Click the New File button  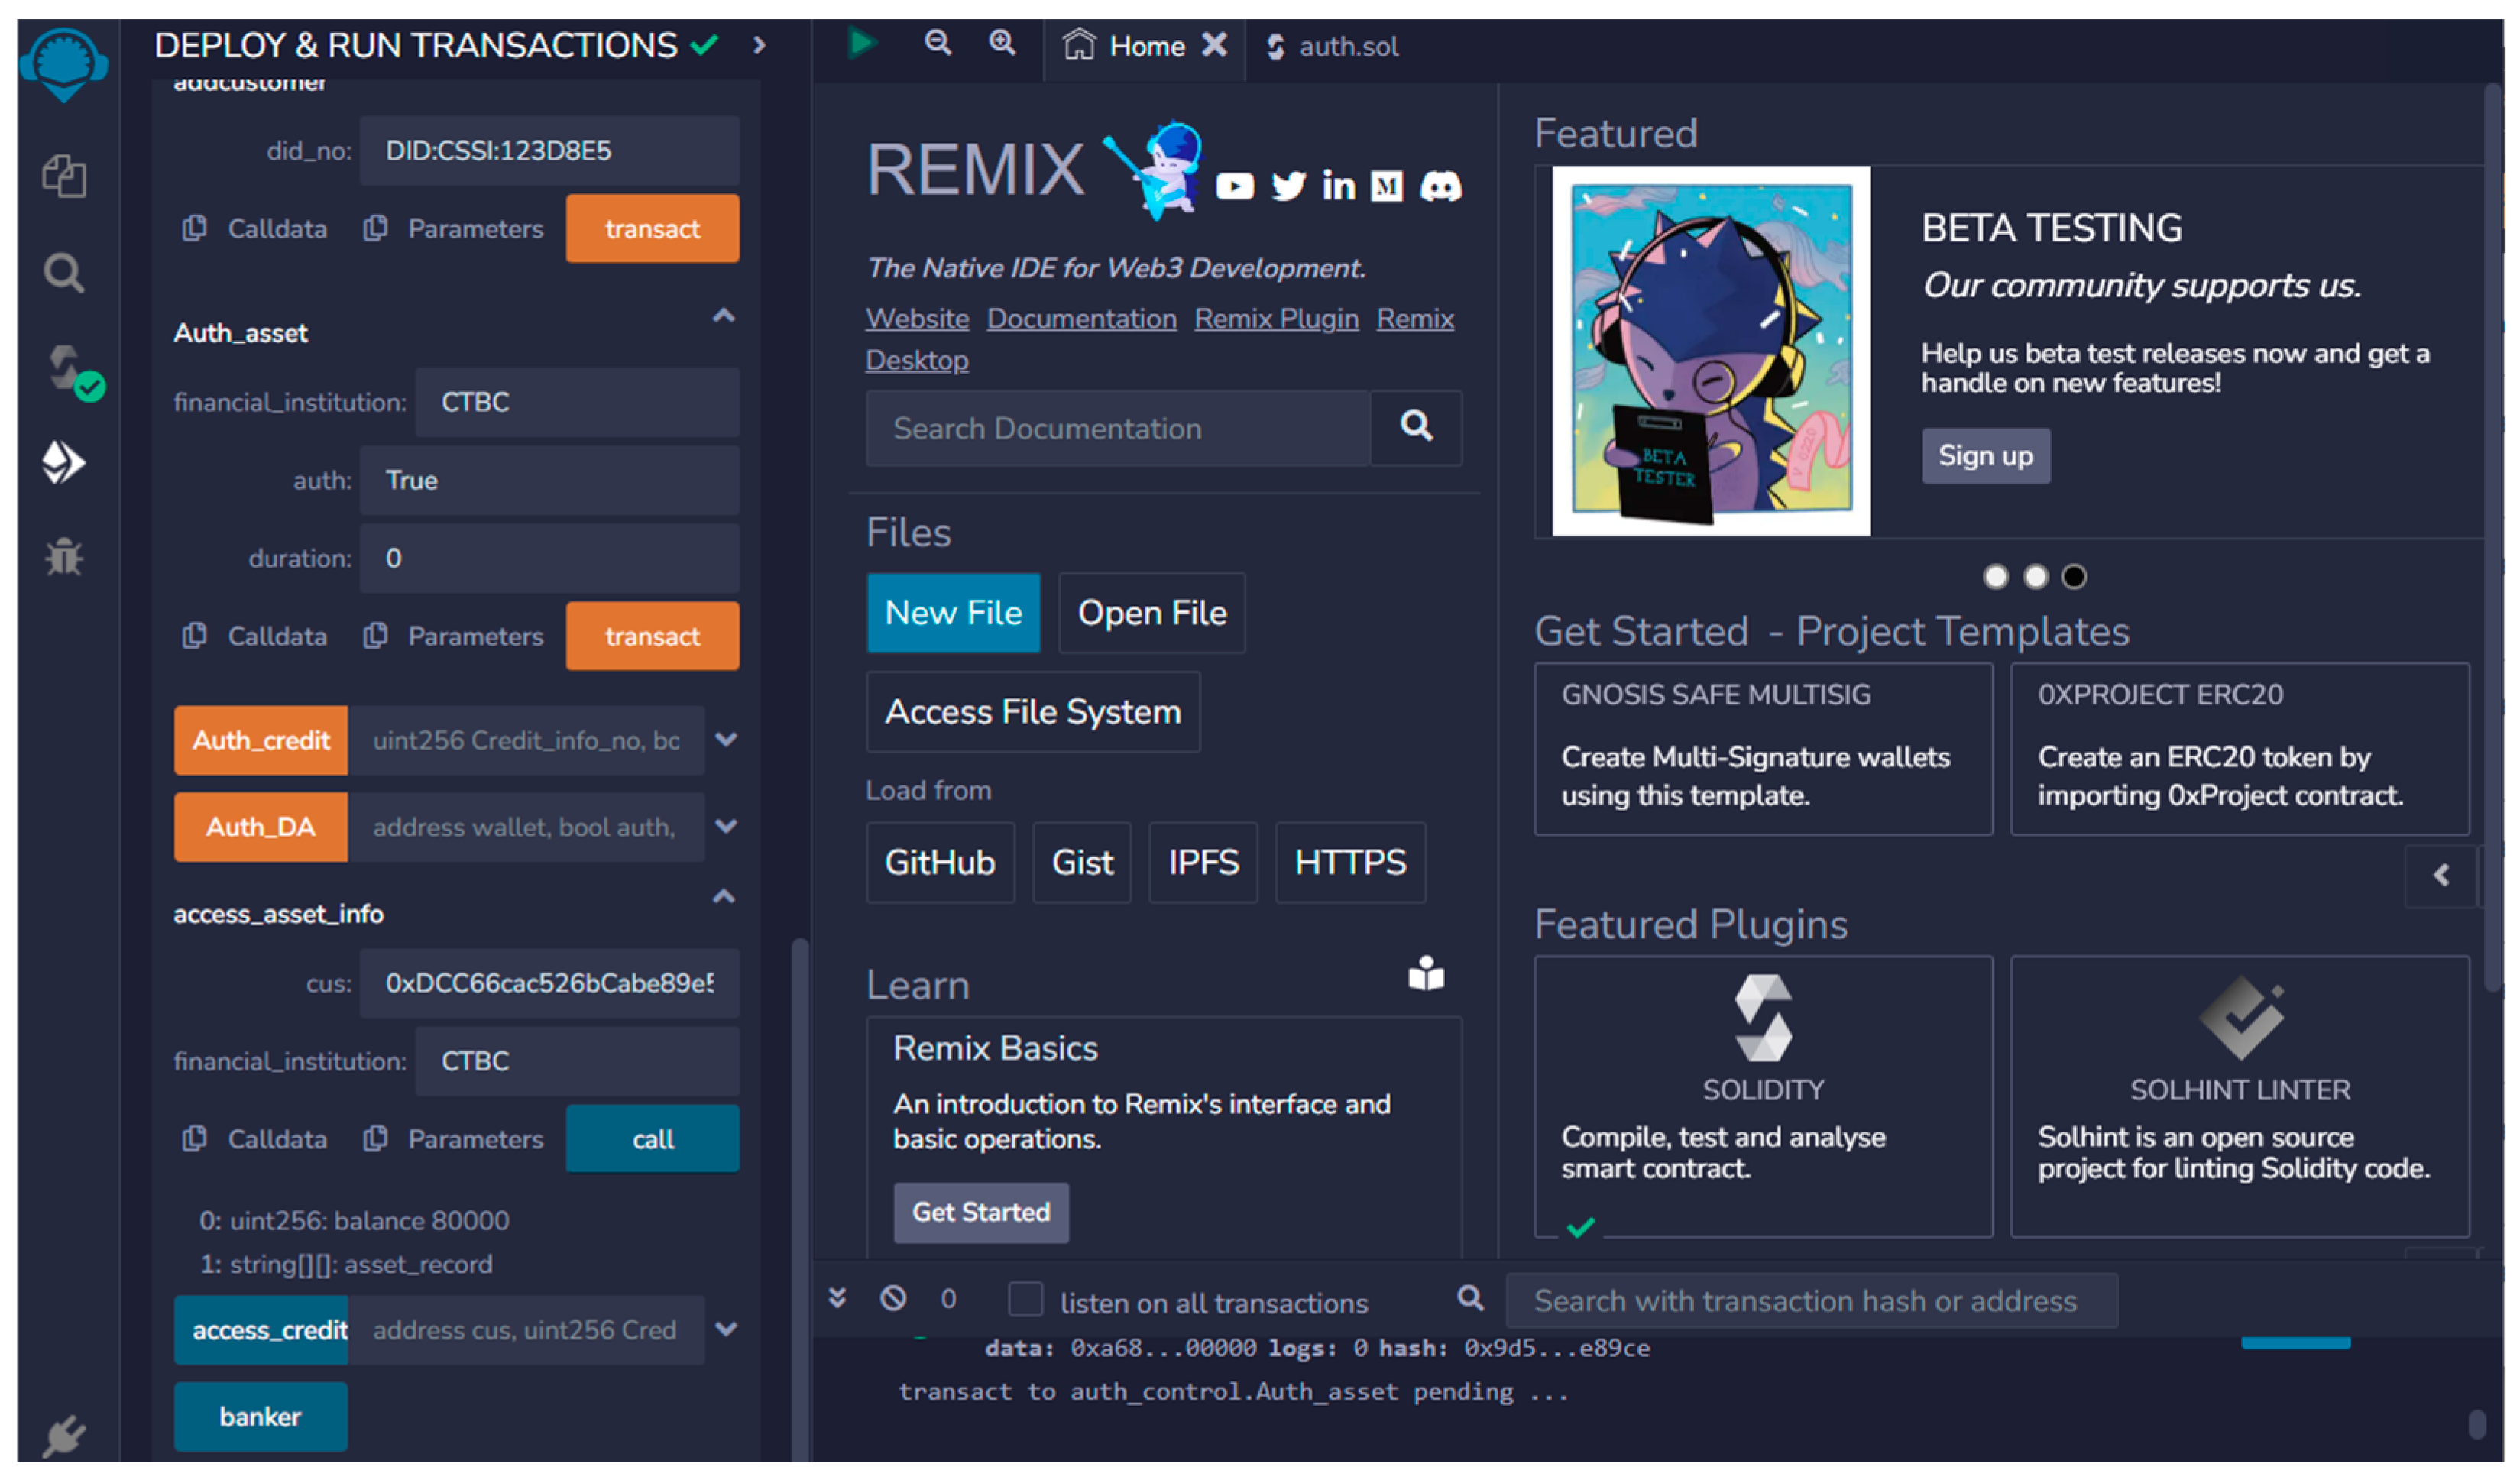point(953,613)
